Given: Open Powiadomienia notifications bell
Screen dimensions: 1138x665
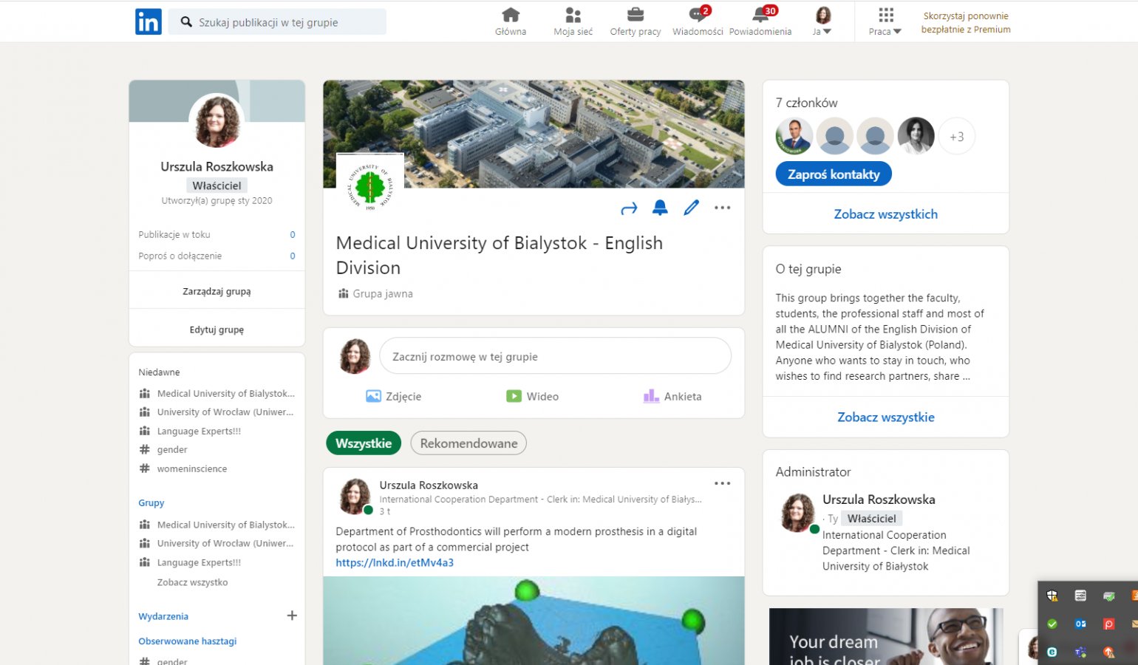Looking at the screenshot, I should (x=760, y=16).
